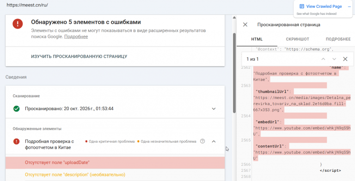This screenshot has height=181, width=355.
Task: Click the Обнаруженные элементы section label
Action: click(x=37, y=128)
